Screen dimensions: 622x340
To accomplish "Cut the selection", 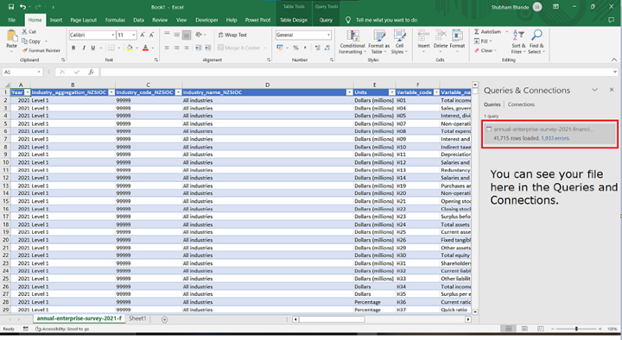I will pyautogui.click(x=29, y=31).
